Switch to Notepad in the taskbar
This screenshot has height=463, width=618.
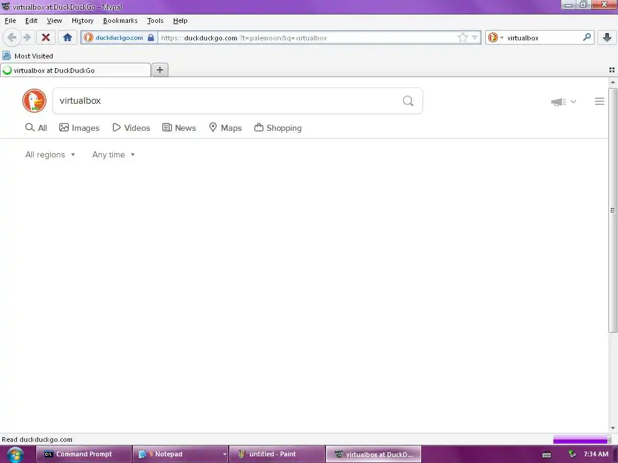coord(176,454)
